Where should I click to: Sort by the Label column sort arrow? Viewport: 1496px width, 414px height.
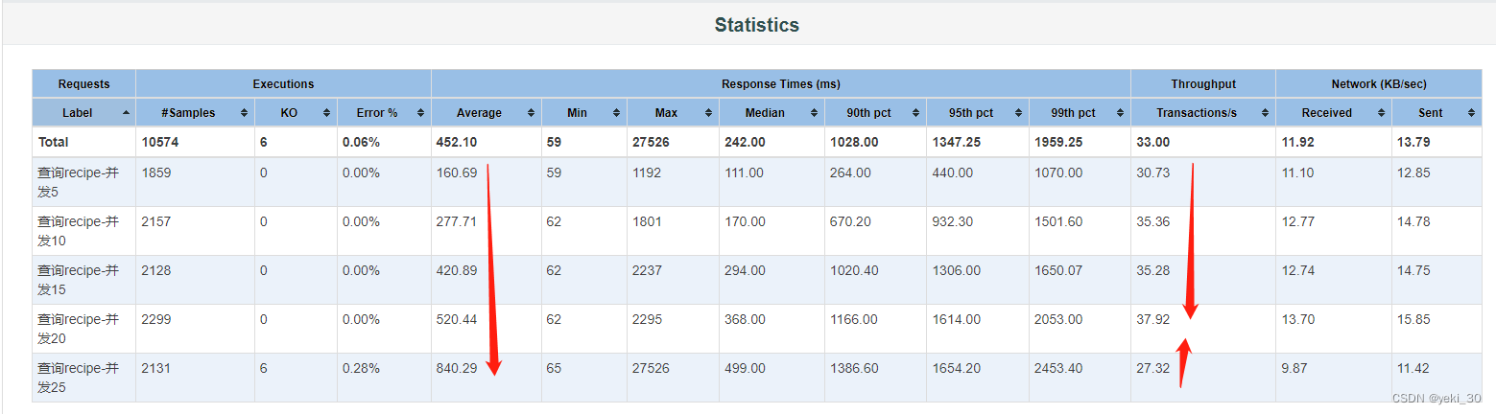127,113
